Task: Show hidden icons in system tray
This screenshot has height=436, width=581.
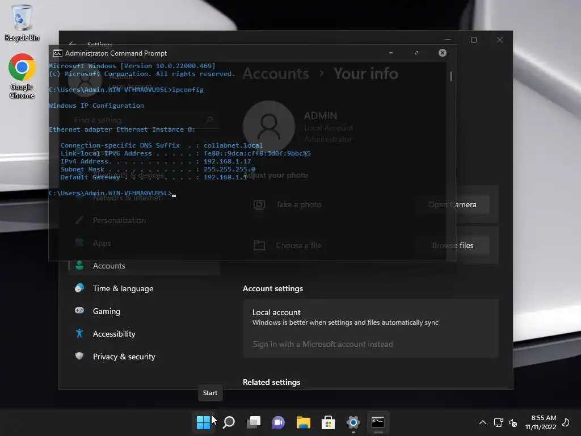Action: 483,422
